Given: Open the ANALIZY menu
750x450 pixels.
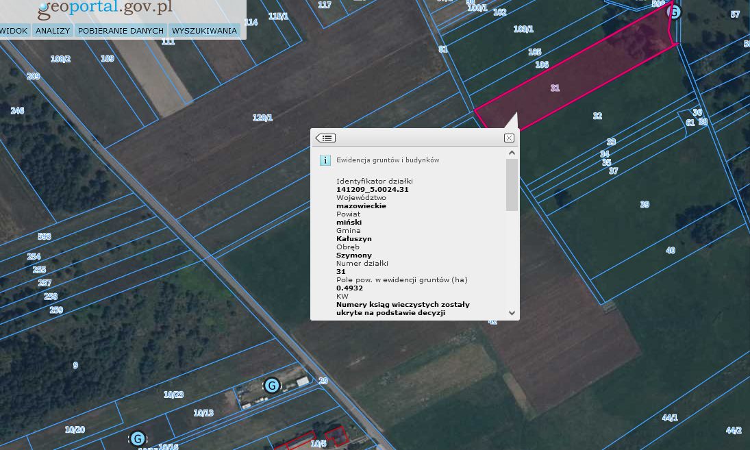Looking at the screenshot, I should click(53, 31).
